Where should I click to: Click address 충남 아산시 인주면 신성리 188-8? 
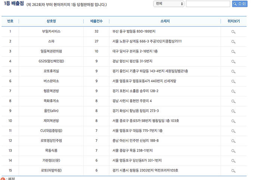(x=135, y=141)
